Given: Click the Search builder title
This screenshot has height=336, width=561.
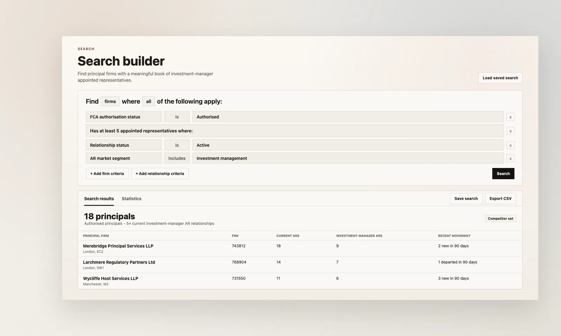Looking at the screenshot, I should pyautogui.click(x=121, y=61).
